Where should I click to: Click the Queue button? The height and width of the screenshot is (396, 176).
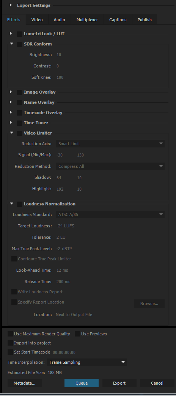point(82,383)
